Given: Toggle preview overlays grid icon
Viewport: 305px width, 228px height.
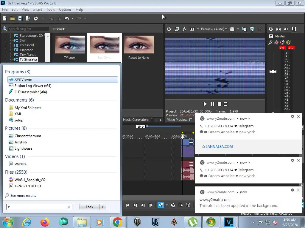Looking at the screenshot, I should pyautogui.click(x=232, y=29).
